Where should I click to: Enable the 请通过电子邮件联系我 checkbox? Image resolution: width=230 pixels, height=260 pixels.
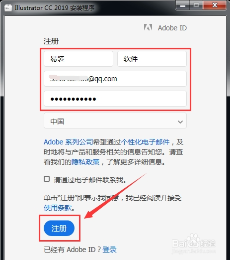[x=47, y=179]
